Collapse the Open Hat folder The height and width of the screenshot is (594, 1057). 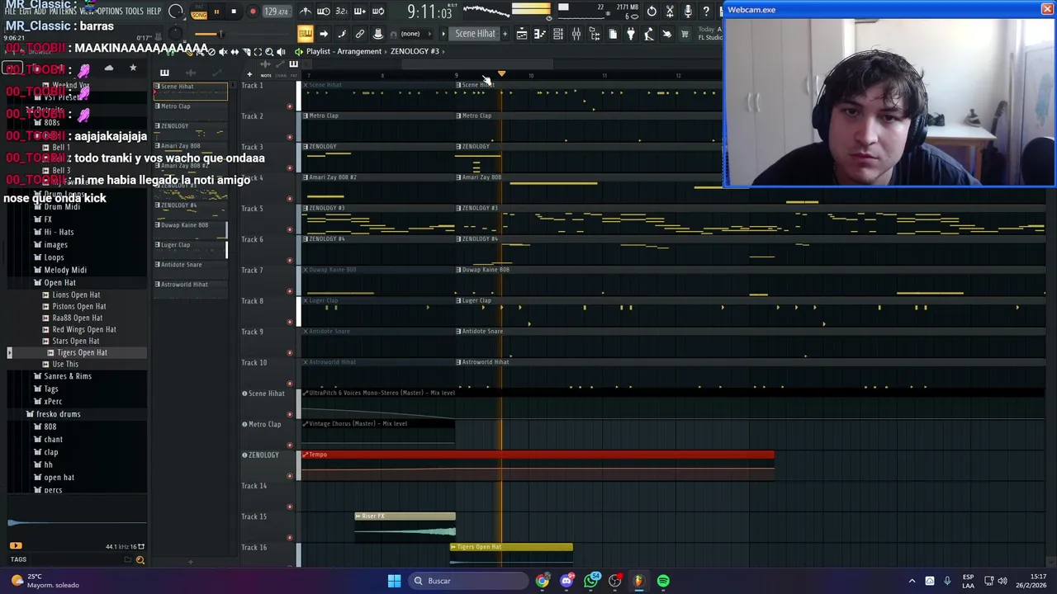coord(59,282)
